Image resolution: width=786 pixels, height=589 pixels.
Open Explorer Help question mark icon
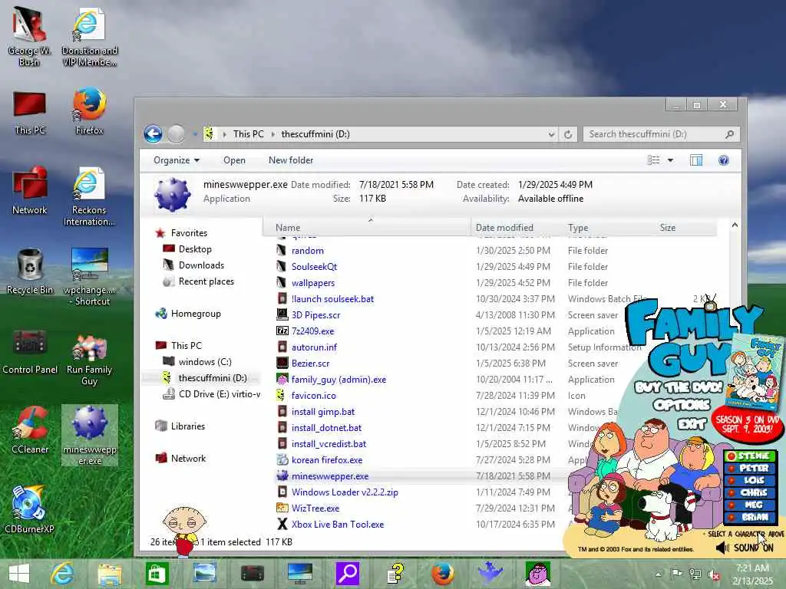click(x=723, y=160)
